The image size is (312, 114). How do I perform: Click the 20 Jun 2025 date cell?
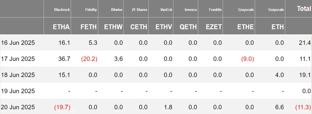pos(18,107)
